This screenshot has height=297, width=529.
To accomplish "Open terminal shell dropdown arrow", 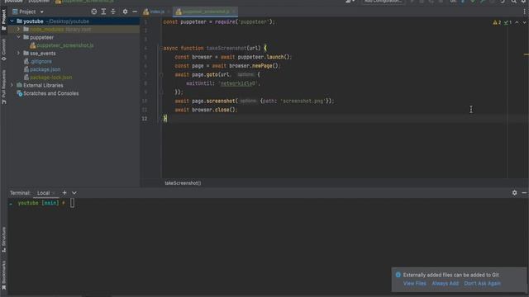I will pos(74,193).
